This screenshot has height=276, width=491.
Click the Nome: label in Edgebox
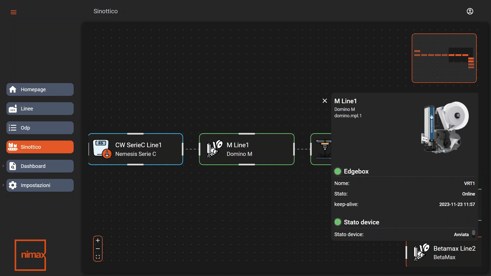coord(342,183)
